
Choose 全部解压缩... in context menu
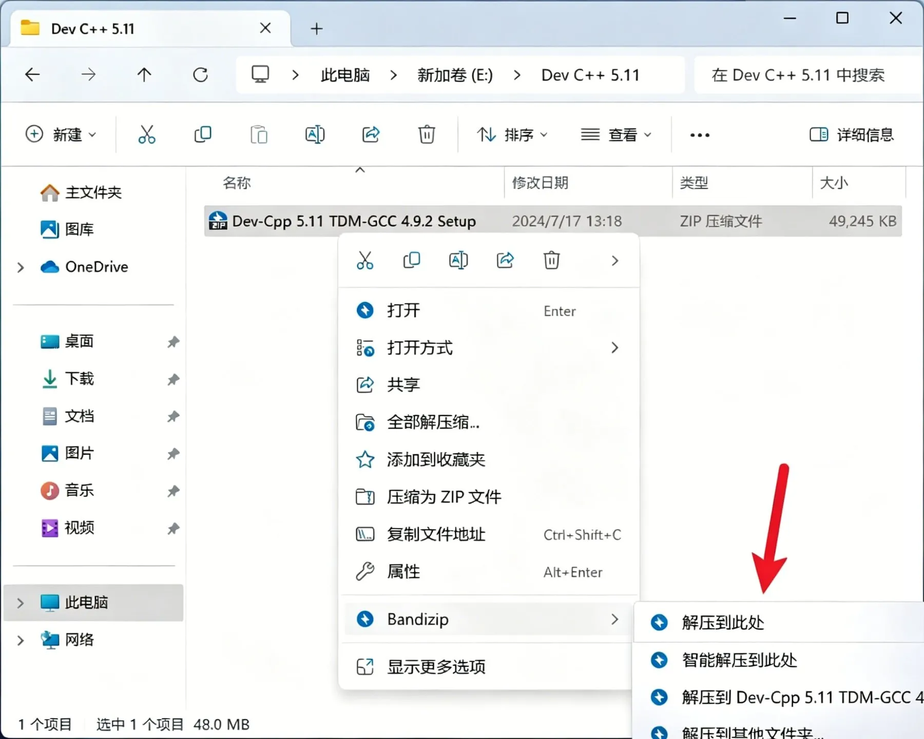(489, 422)
